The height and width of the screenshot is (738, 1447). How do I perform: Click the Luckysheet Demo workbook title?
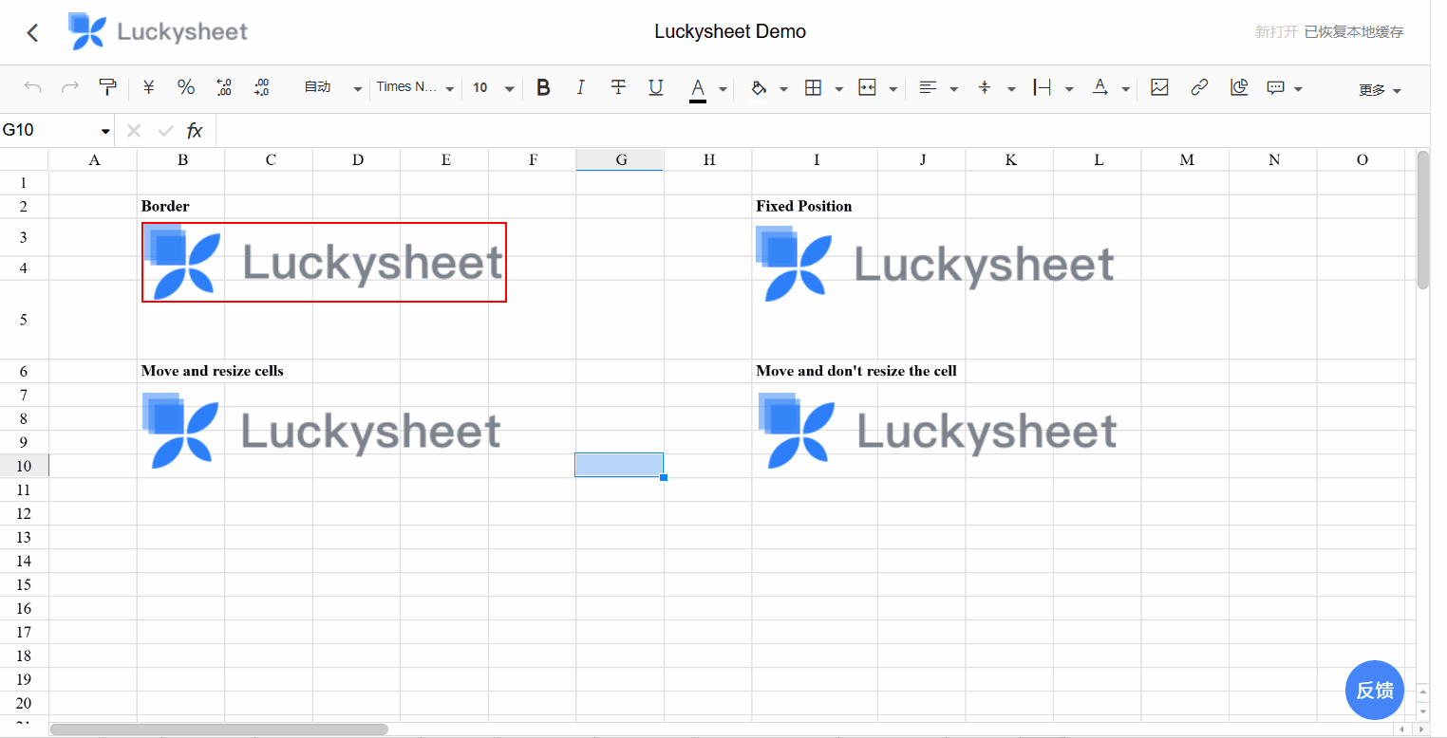730,31
